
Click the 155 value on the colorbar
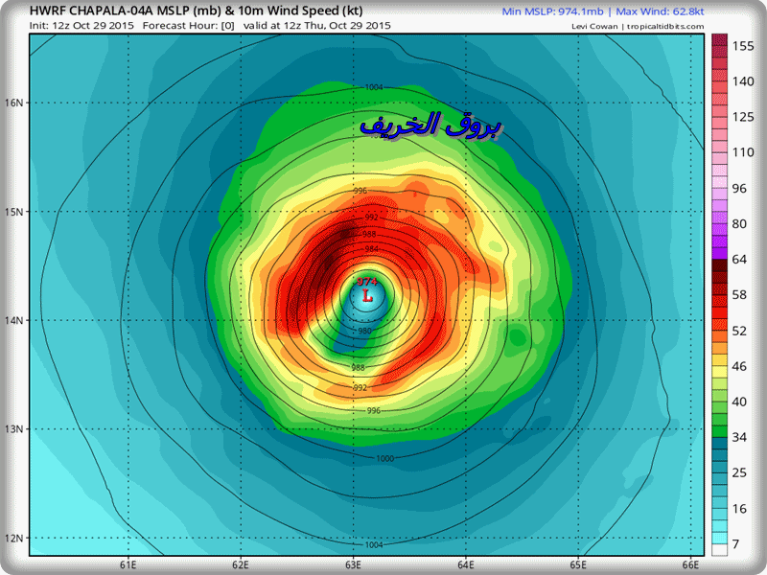pyautogui.click(x=743, y=46)
